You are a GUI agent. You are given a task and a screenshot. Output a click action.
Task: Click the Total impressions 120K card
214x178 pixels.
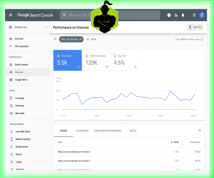point(96,60)
